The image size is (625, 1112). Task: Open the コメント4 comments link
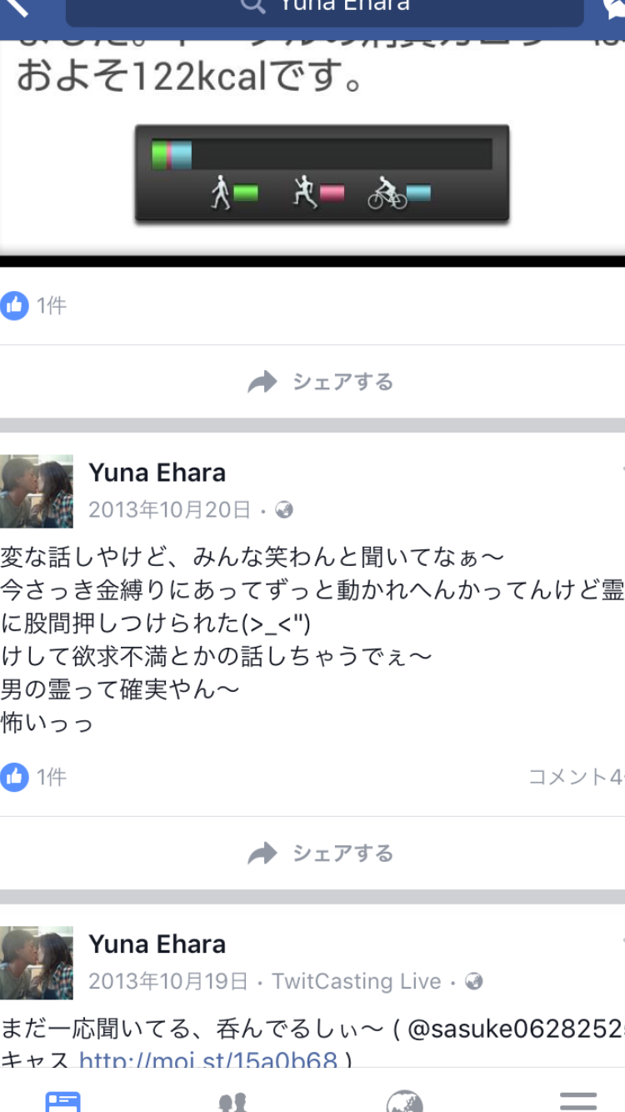[576, 777]
